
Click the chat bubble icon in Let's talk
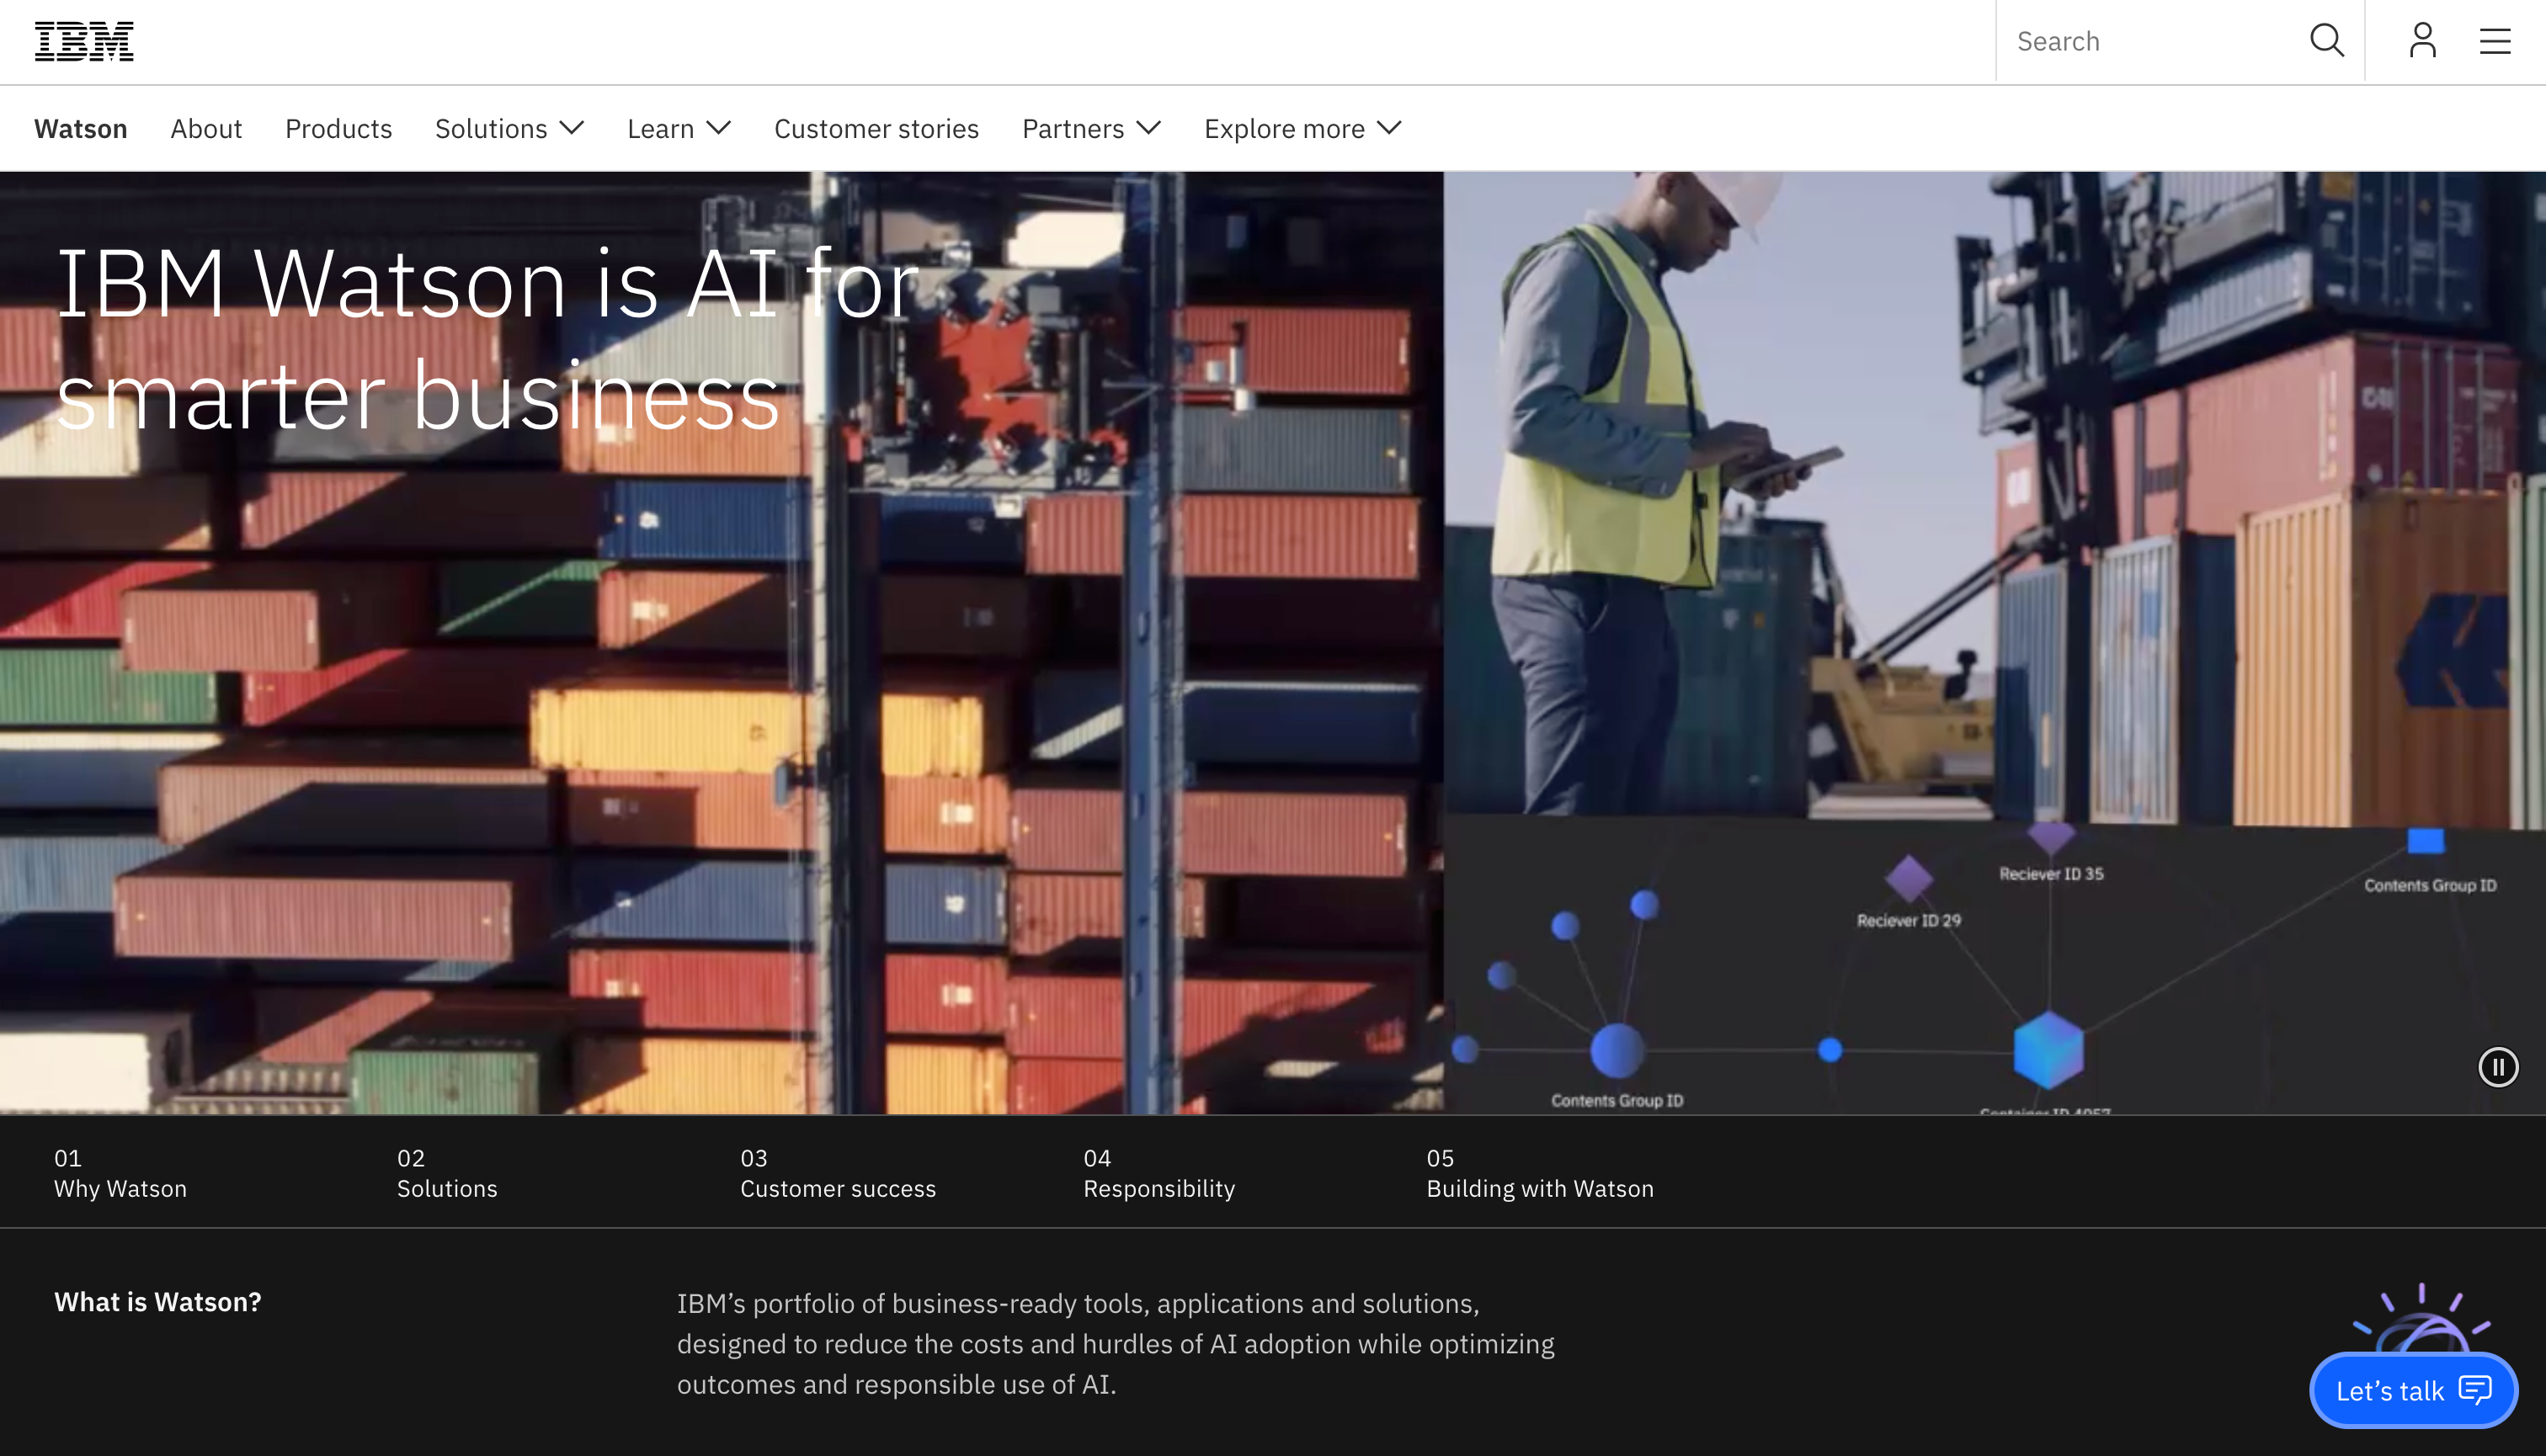2476,1389
